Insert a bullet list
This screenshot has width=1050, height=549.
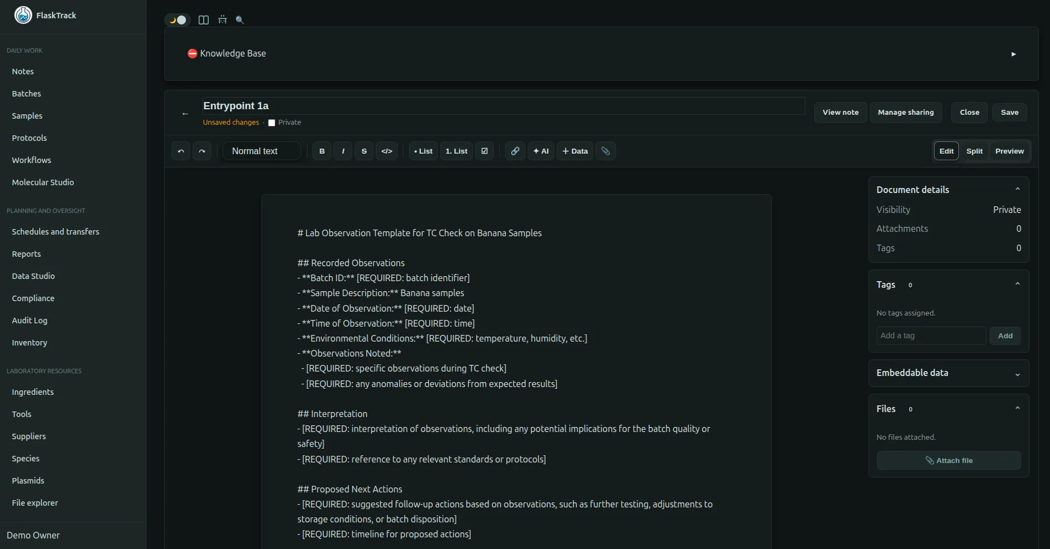point(423,151)
